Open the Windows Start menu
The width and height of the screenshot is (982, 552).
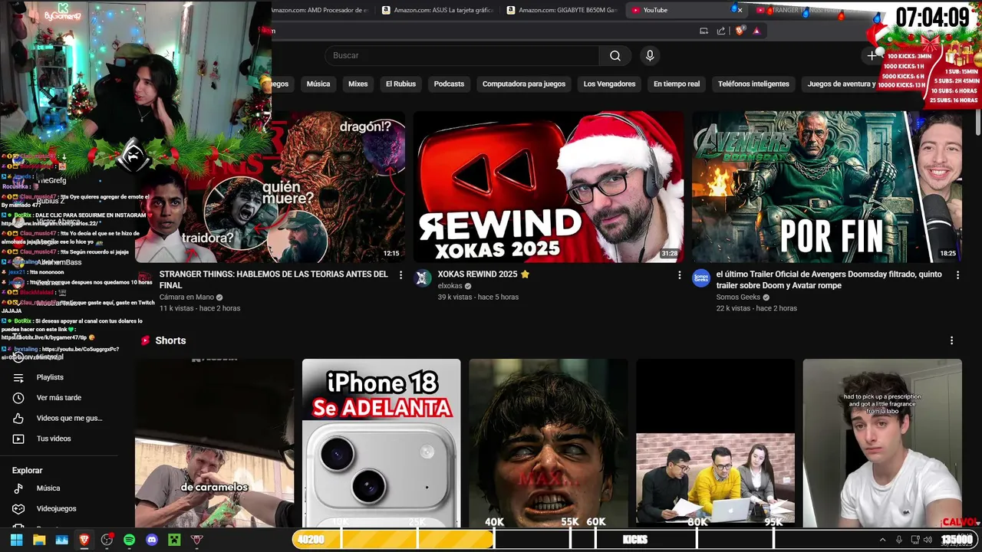(16, 540)
